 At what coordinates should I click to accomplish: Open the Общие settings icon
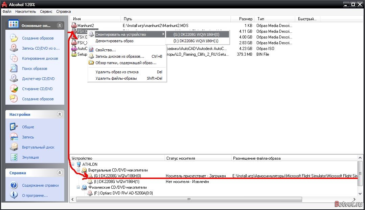coord(14,127)
